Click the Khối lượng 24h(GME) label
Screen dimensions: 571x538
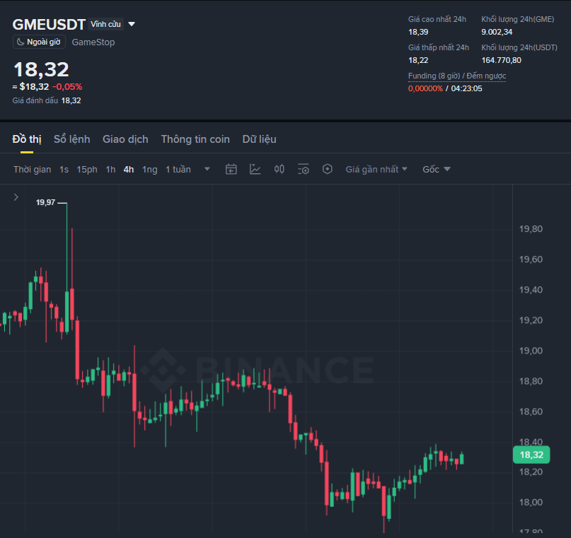pyautogui.click(x=517, y=19)
